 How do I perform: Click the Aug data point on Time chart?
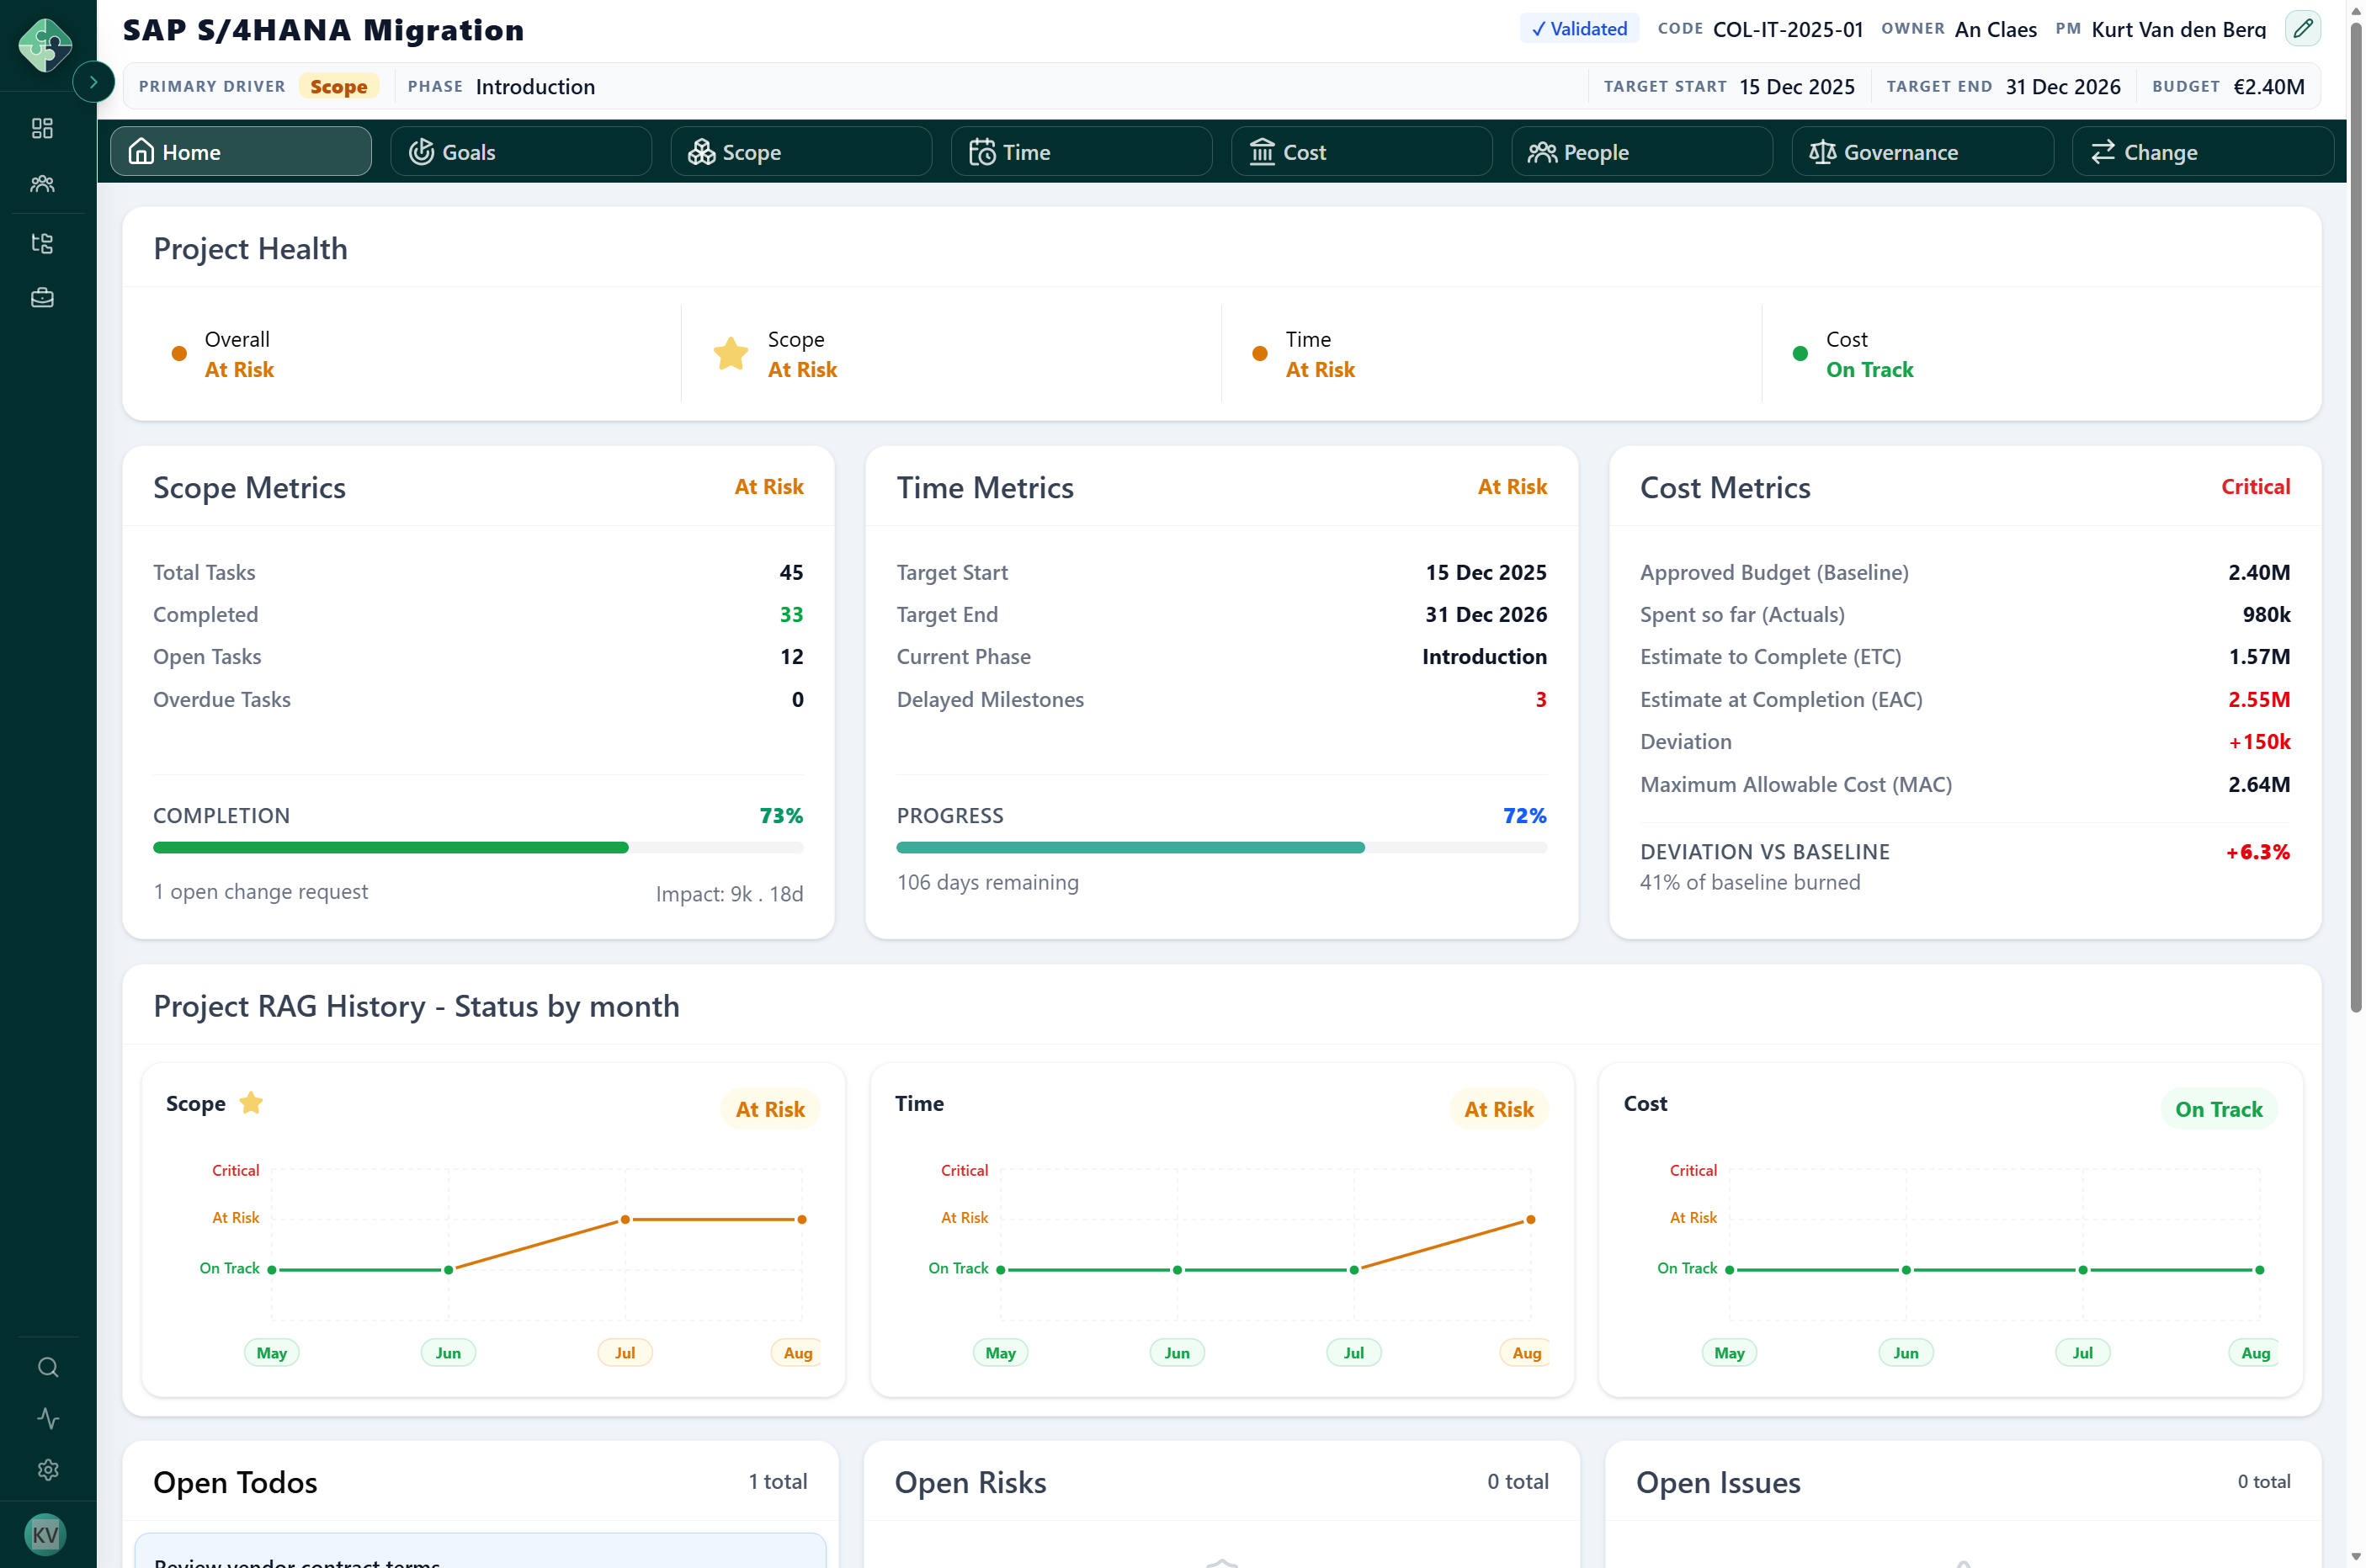[x=1530, y=1220]
